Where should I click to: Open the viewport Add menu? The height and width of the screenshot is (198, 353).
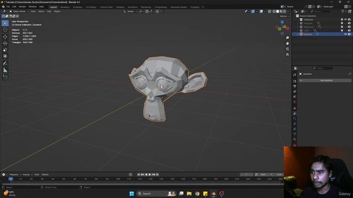click(49, 12)
